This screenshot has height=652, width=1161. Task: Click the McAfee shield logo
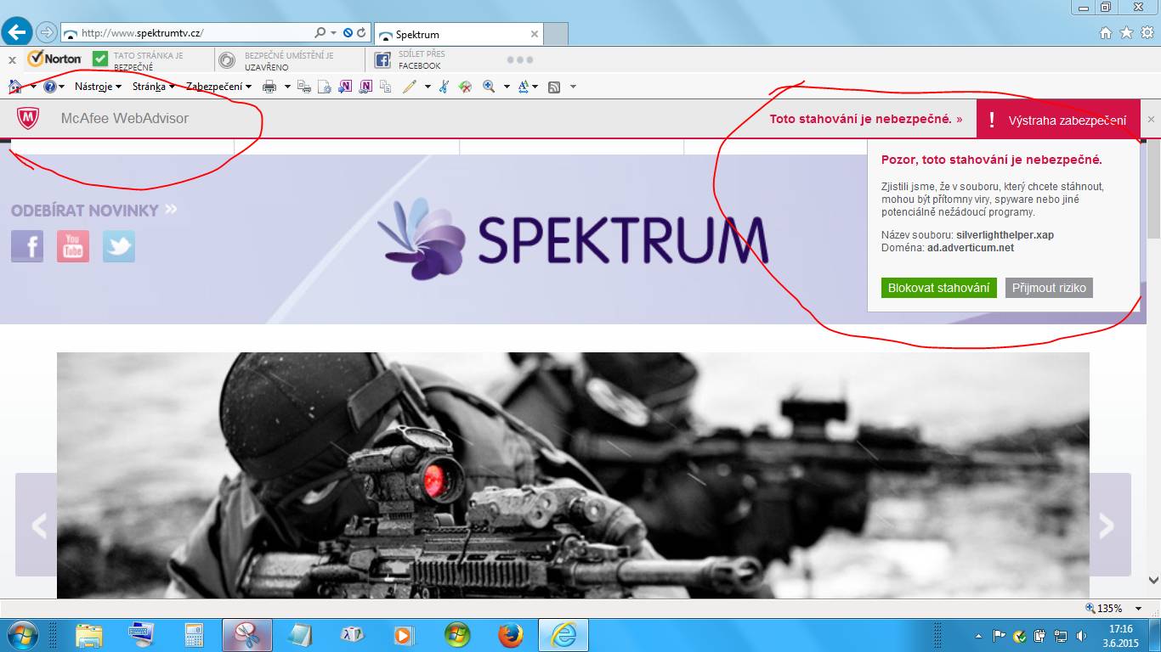[x=28, y=119]
